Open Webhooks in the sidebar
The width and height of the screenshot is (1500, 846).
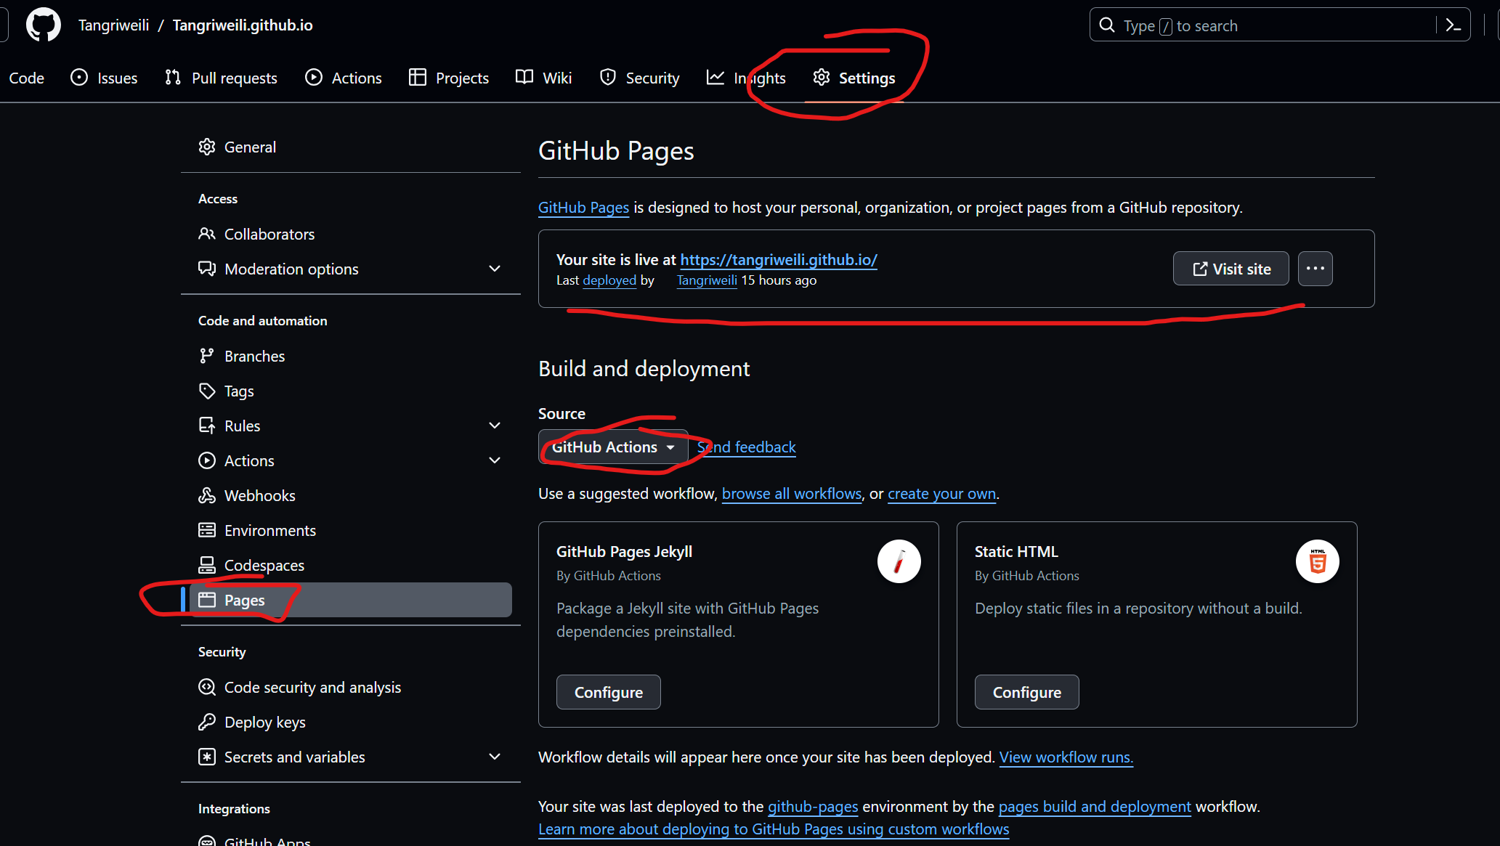click(259, 496)
